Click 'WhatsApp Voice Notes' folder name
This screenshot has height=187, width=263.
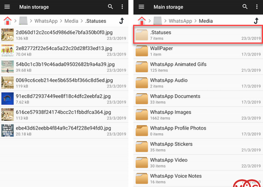tap(176, 176)
